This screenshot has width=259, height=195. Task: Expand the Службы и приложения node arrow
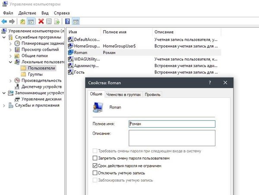[x=4, y=105]
